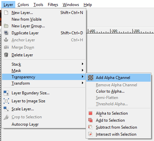Expand the Transform submenu arrow

point(82,83)
